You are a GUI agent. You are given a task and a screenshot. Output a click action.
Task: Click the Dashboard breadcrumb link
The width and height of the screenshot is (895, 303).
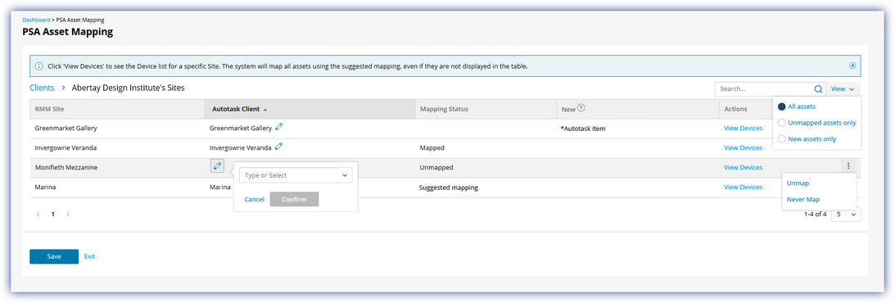(x=36, y=20)
